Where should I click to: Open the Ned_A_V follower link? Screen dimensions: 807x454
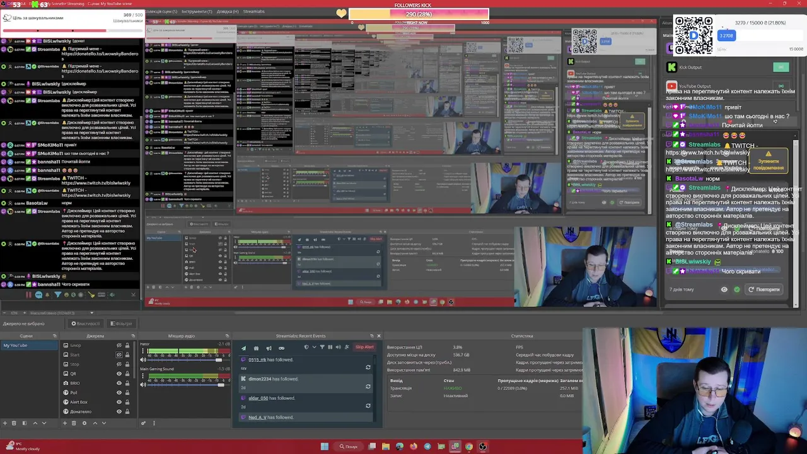tap(257, 417)
